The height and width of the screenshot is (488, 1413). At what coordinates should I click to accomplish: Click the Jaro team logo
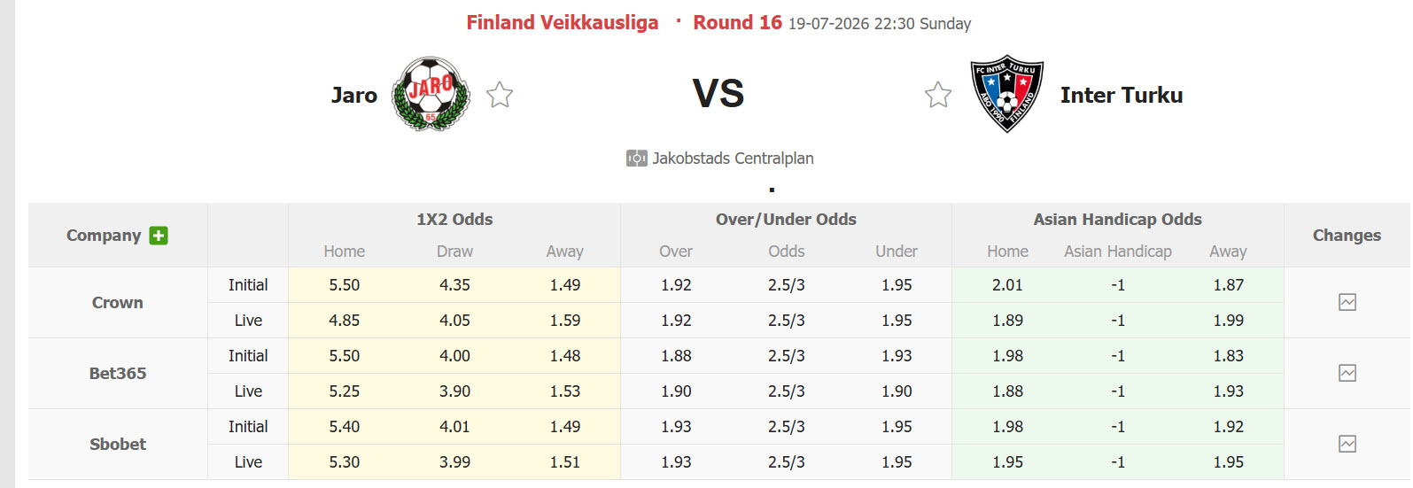pyautogui.click(x=431, y=95)
